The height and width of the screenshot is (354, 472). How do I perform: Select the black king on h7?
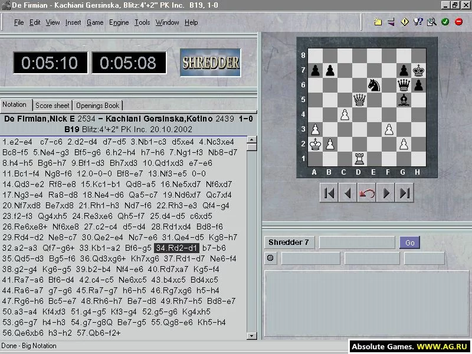(418, 70)
